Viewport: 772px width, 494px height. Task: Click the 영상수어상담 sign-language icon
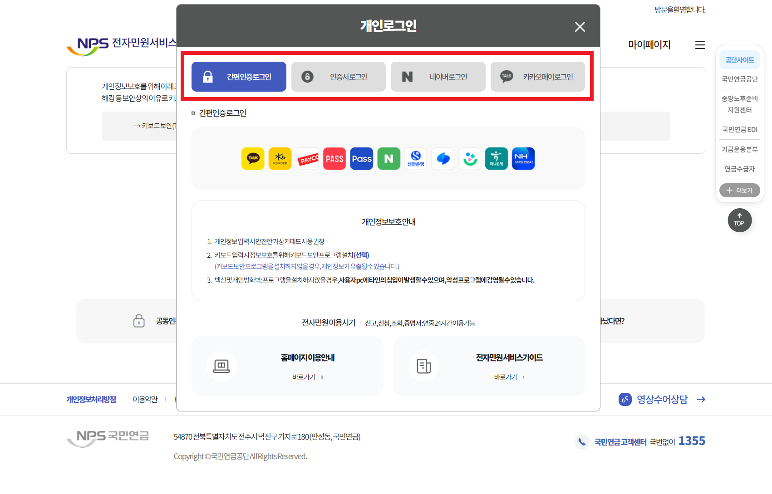point(625,399)
